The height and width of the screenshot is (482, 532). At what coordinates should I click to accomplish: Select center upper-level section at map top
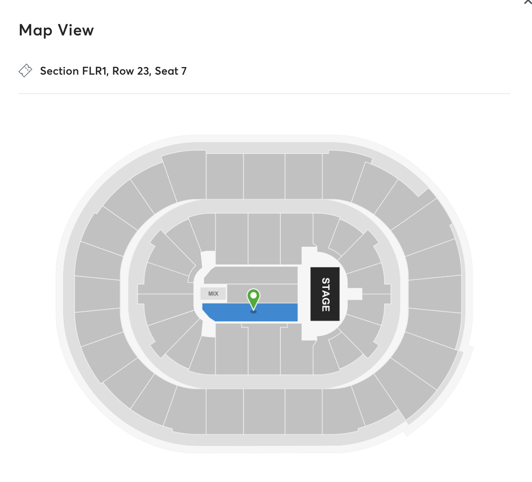(x=264, y=176)
